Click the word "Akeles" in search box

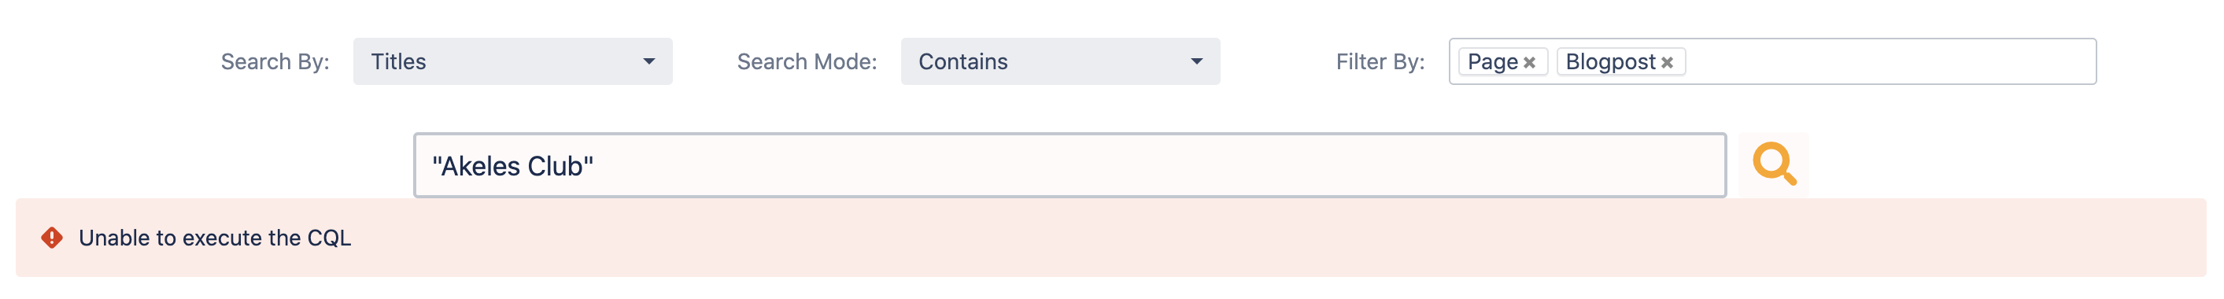pos(480,166)
